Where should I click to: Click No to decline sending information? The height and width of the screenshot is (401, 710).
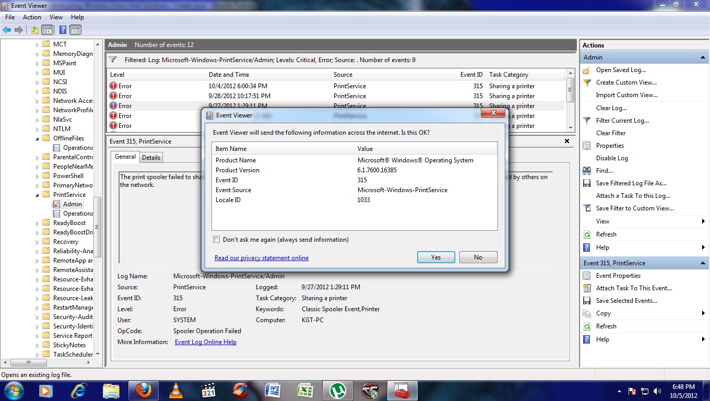[478, 257]
